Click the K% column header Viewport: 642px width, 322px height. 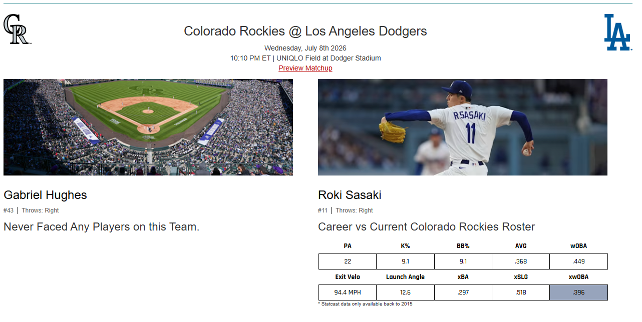(x=405, y=246)
